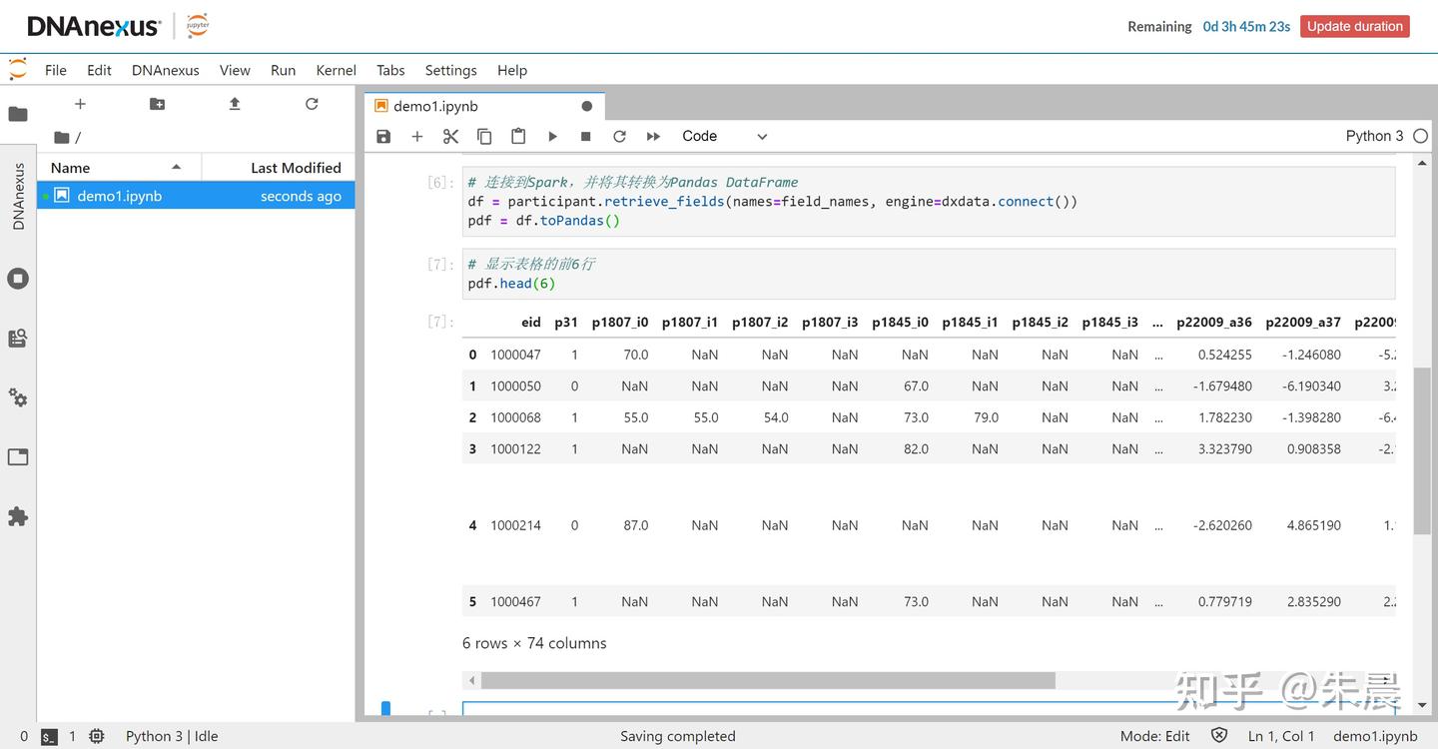Paste cell from clipboard icon
The height and width of the screenshot is (749, 1438).
518,137
